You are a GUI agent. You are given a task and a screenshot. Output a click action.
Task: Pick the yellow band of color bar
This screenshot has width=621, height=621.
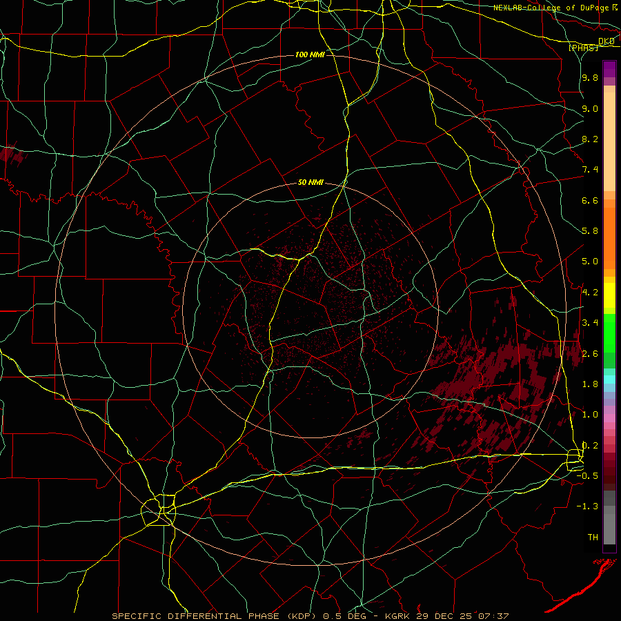(x=609, y=295)
